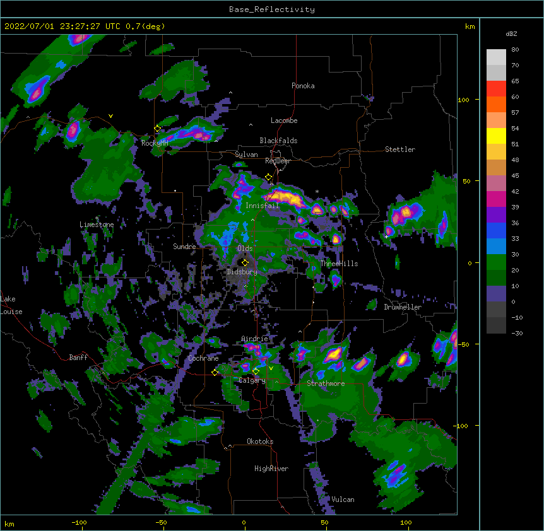
Task: Select the darkest gray swatch between -10 and -30 dBZ
Action: [496, 325]
